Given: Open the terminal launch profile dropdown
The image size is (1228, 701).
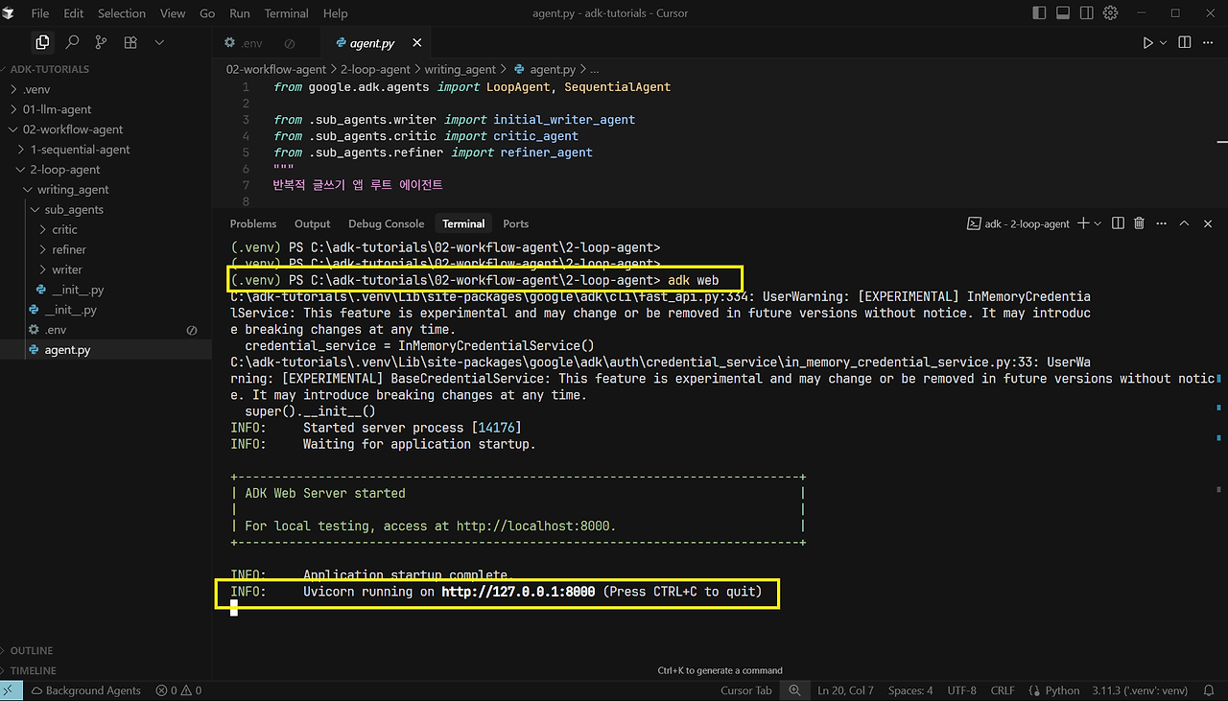Looking at the screenshot, I should pos(1098,223).
